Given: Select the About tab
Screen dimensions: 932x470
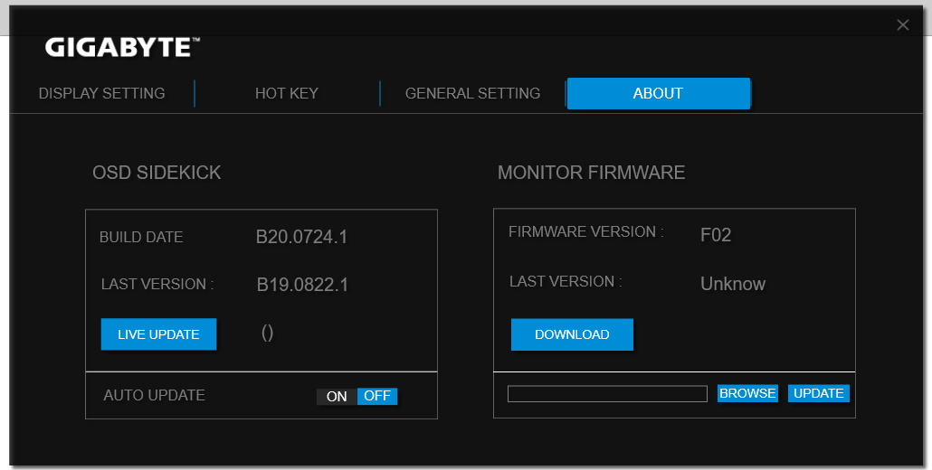Looking at the screenshot, I should point(658,93).
